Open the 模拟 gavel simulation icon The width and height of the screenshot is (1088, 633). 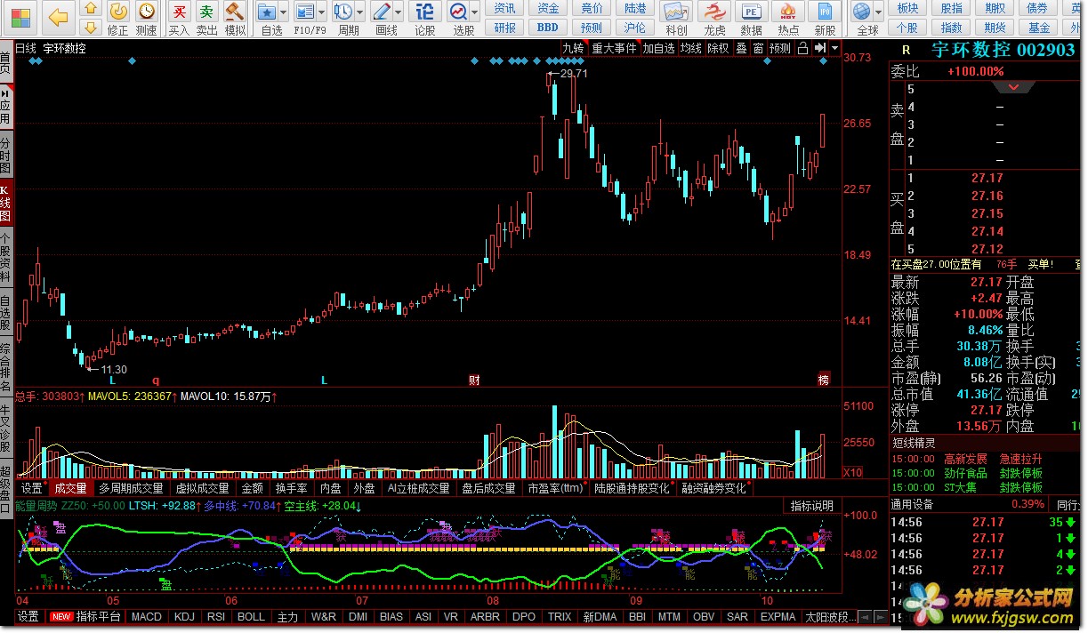235,12
